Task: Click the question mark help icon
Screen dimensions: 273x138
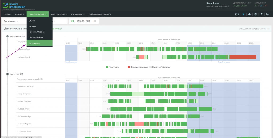Action: [x=262, y=14]
